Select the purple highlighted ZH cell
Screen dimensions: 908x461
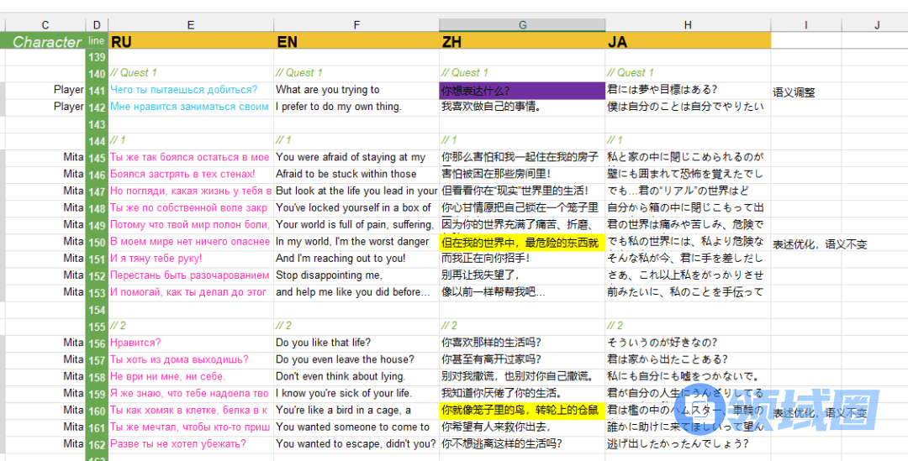(521, 91)
